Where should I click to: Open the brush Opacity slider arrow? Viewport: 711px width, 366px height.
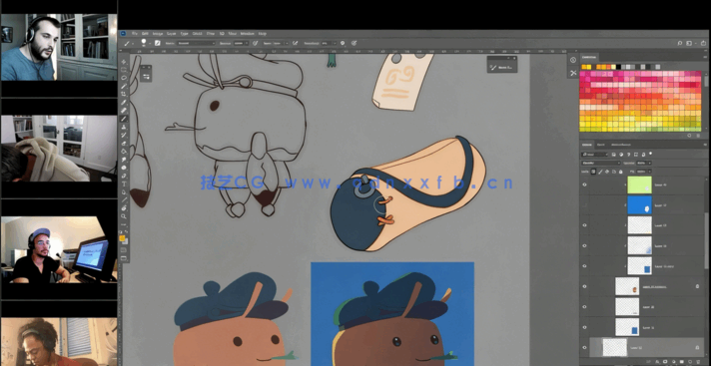247,43
